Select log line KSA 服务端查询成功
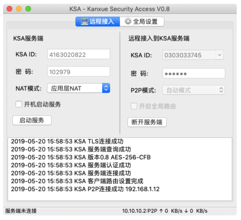241x220 pixels. pyautogui.click(x=71, y=149)
